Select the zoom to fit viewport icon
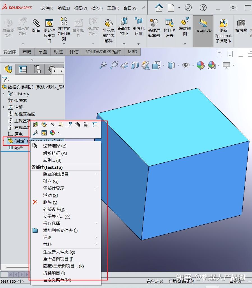This screenshot has width=252, height=288. [x=103, y=65]
